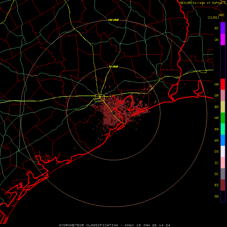Click the HA red legend swatch
Viewport: 227px width, 227px height.
(x=223, y=84)
